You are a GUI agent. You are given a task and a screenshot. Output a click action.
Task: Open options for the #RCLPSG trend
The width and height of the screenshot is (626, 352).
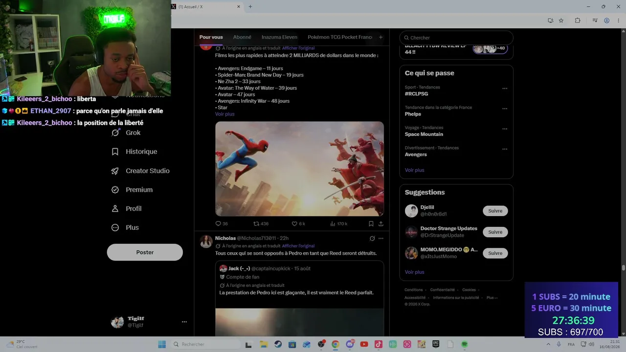(x=505, y=88)
